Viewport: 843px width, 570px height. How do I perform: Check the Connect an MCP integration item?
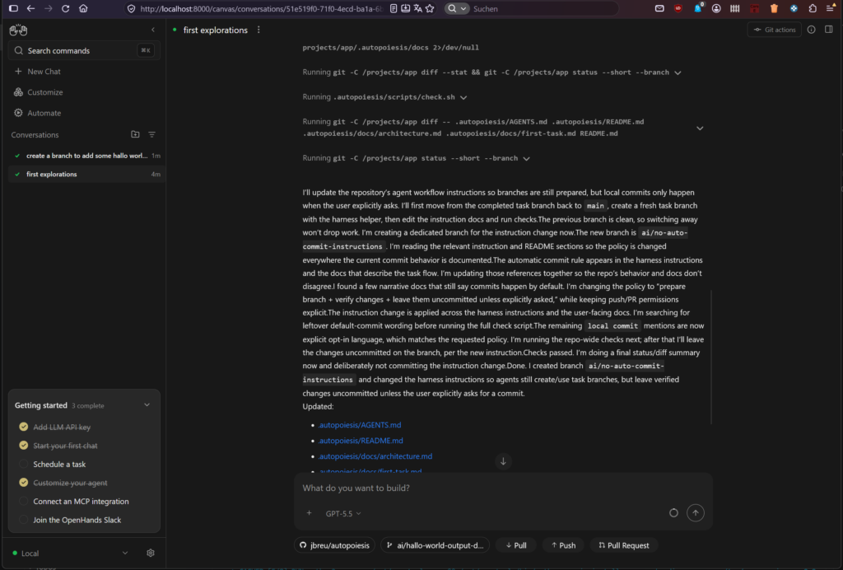click(23, 501)
